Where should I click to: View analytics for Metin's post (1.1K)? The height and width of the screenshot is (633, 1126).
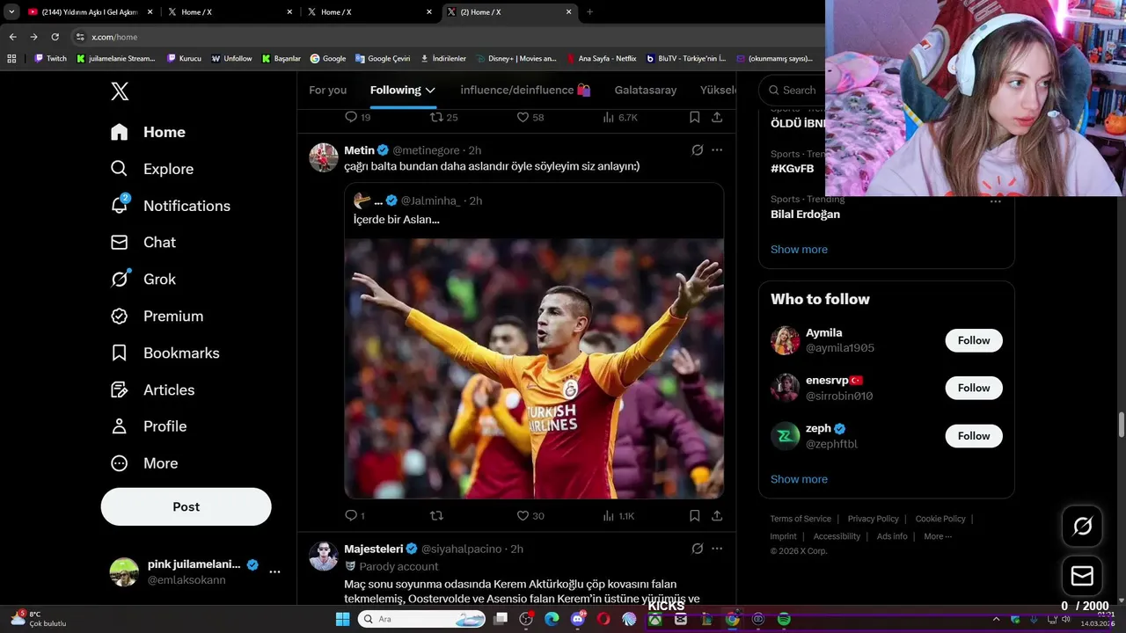[618, 516]
